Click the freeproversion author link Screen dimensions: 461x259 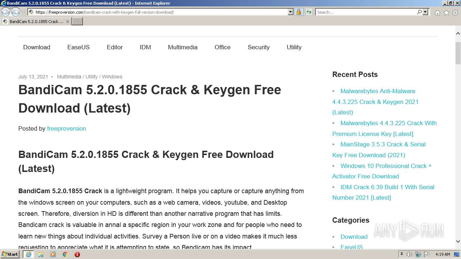[x=67, y=128]
